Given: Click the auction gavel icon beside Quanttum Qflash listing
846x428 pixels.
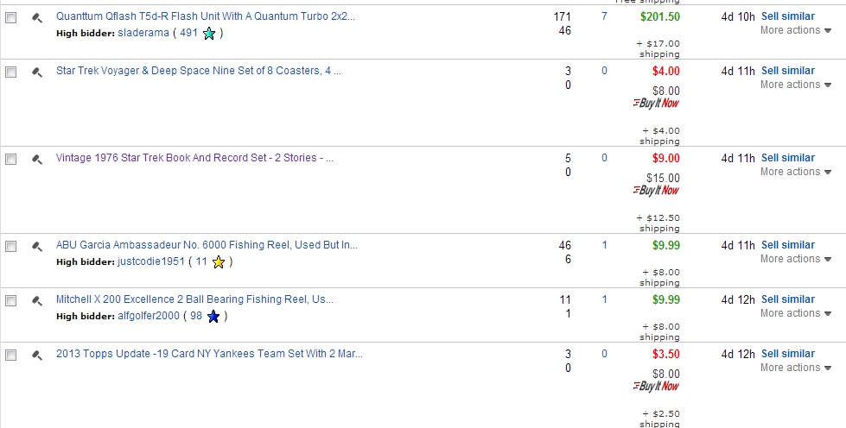Looking at the screenshot, I should [x=36, y=18].
